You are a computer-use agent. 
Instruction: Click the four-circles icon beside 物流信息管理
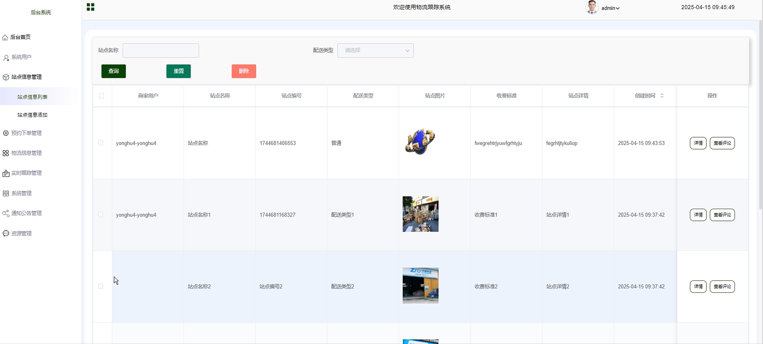(6, 153)
